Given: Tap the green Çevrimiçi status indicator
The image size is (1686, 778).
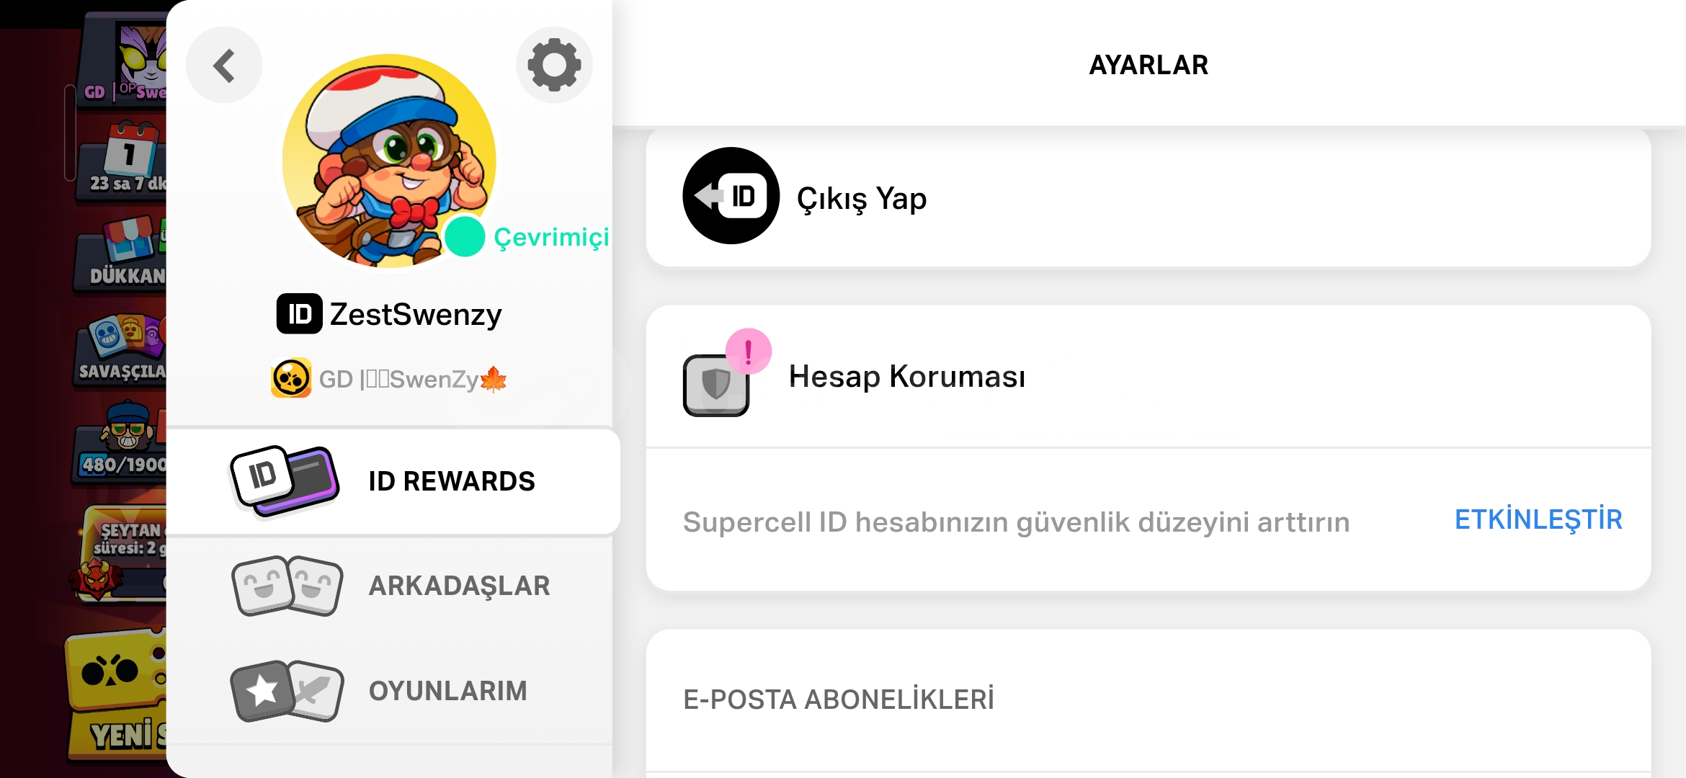Looking at the screenshot, I should [x=465, y=236].
